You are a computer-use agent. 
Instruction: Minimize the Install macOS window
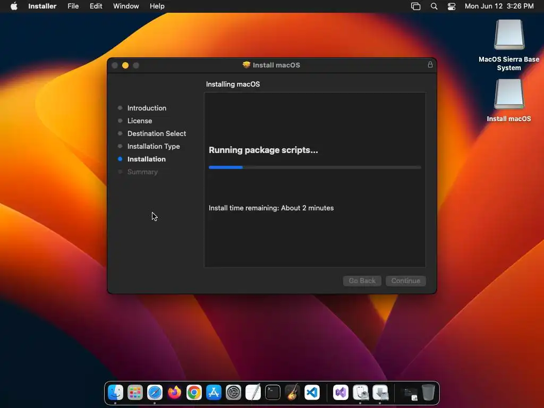(x=125, y=65)
